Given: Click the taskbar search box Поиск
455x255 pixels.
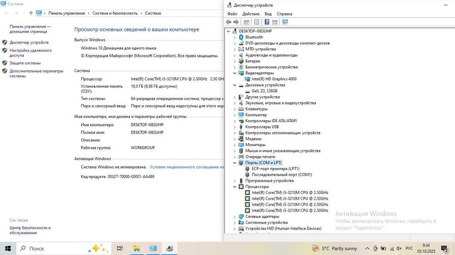Looking at the screenshot, I should (x=64, y=248).
